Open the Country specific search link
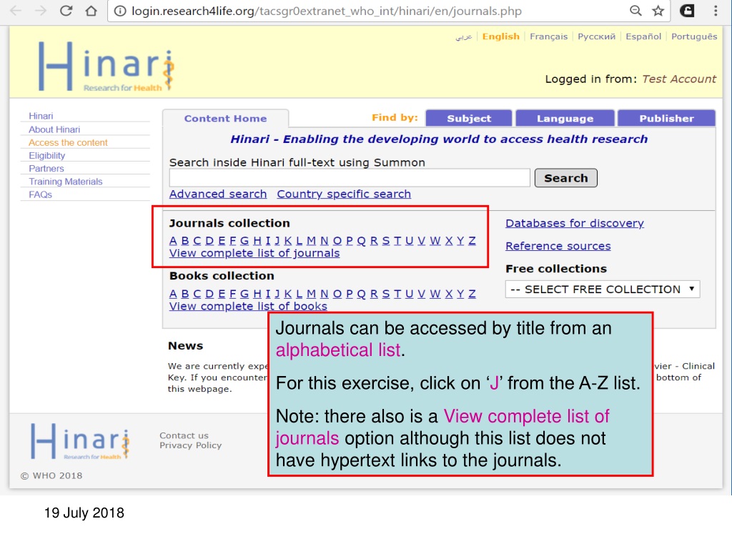The width and height of the screenshot is (732, 549). (344, 194)
